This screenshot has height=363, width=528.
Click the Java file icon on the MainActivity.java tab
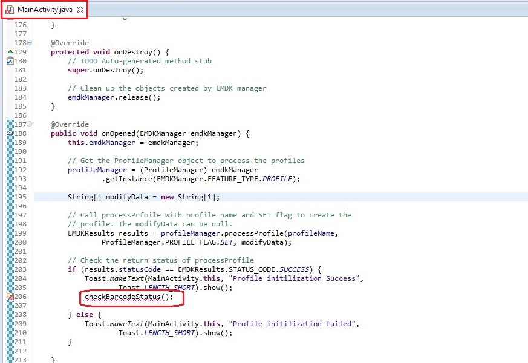pyautogui.click(x=10, y=10)
